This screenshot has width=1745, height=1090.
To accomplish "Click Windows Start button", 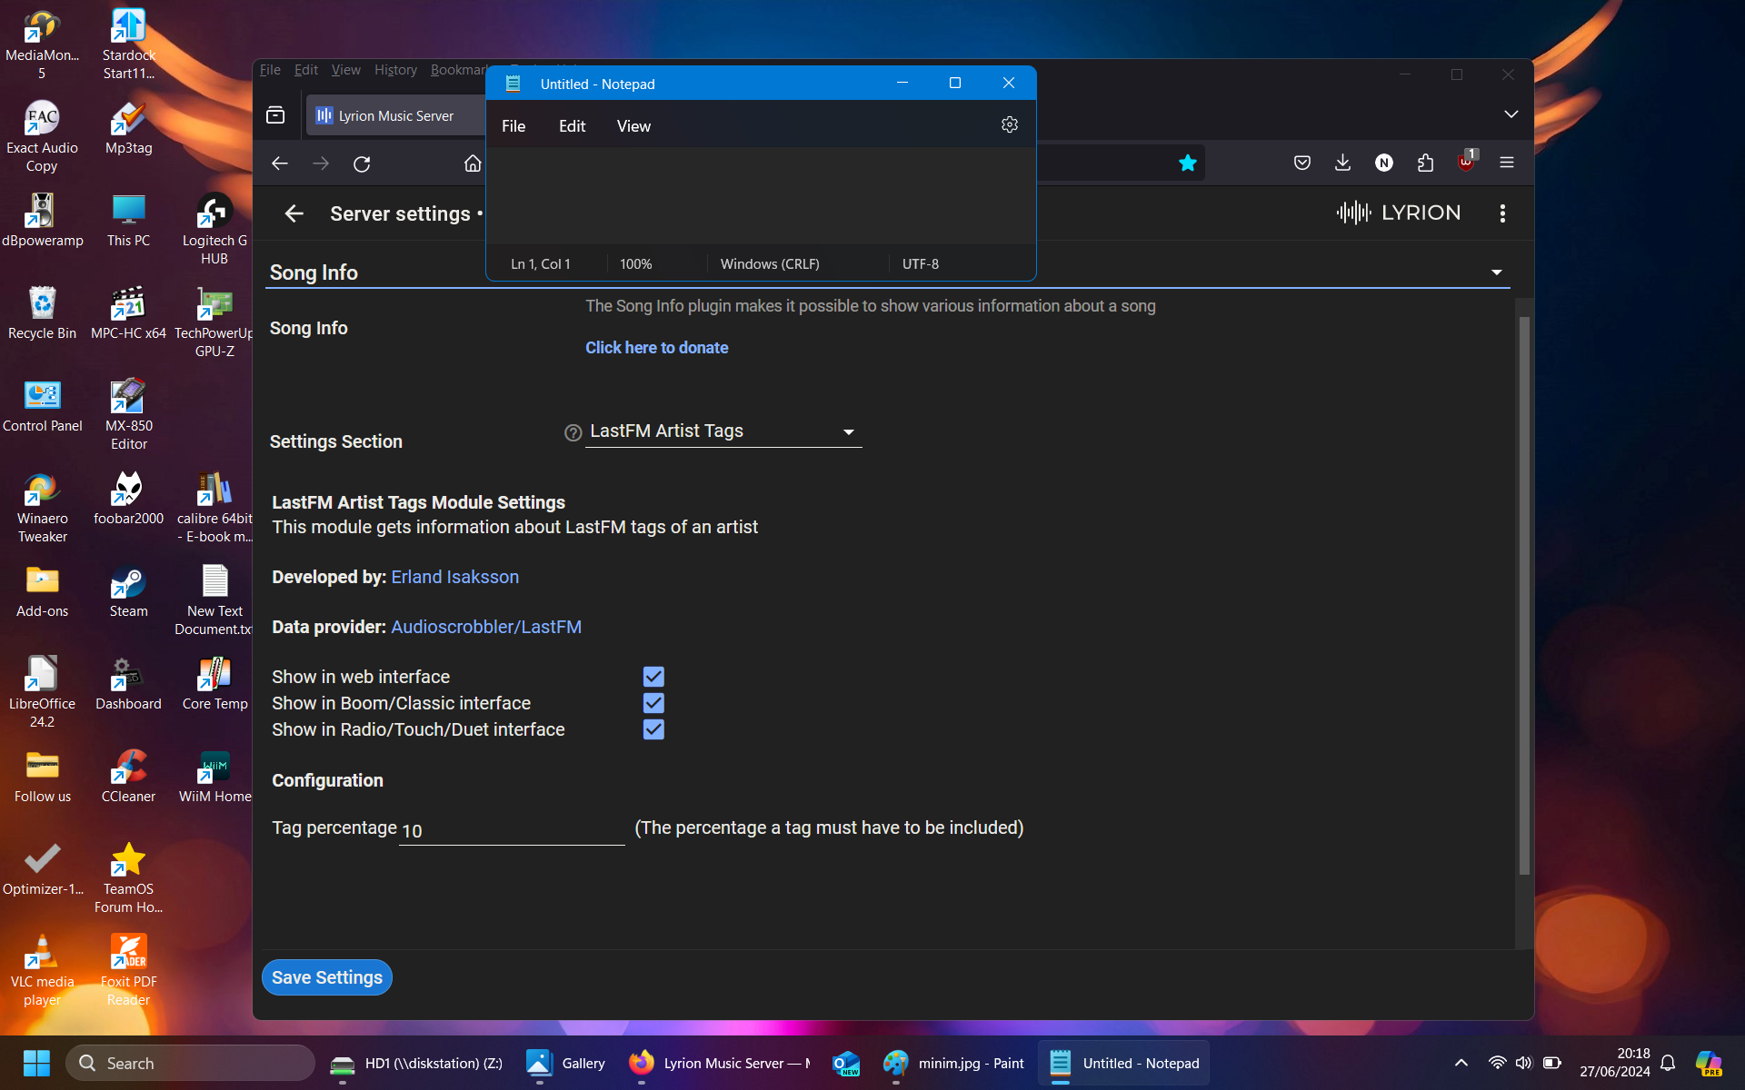I will click(x=36, y=1063).
